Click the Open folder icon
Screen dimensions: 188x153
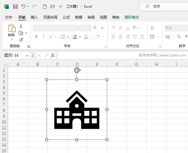(x=53, y=7)
